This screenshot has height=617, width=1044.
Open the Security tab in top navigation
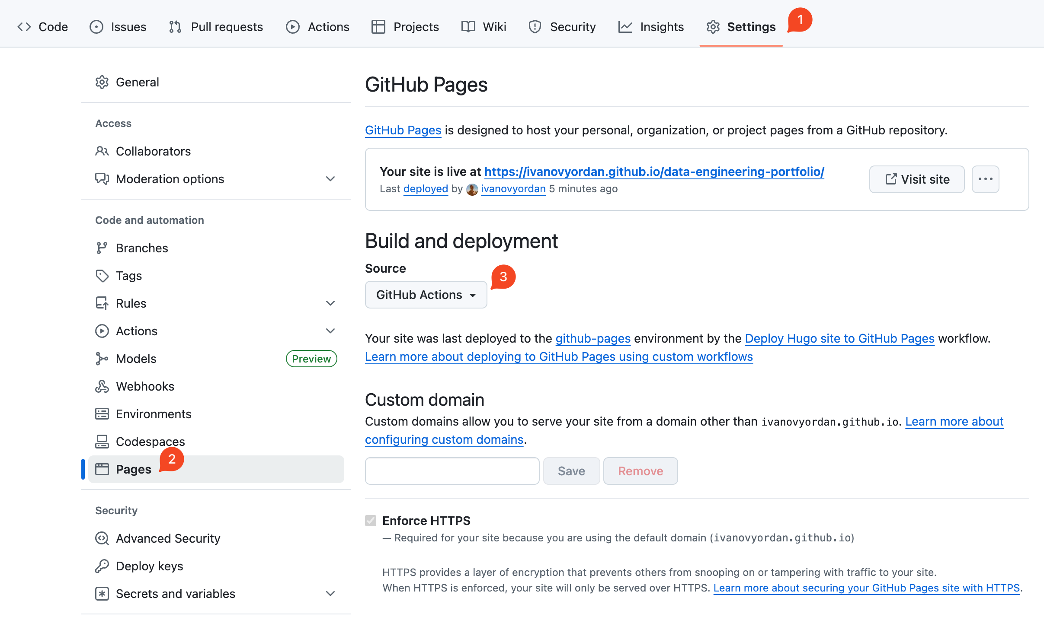coord(562,27)
